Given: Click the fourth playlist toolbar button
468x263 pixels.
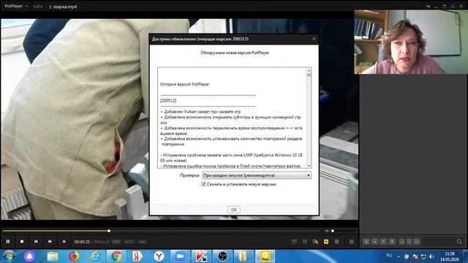Looking at the screenshot, I should pos(392,242).
